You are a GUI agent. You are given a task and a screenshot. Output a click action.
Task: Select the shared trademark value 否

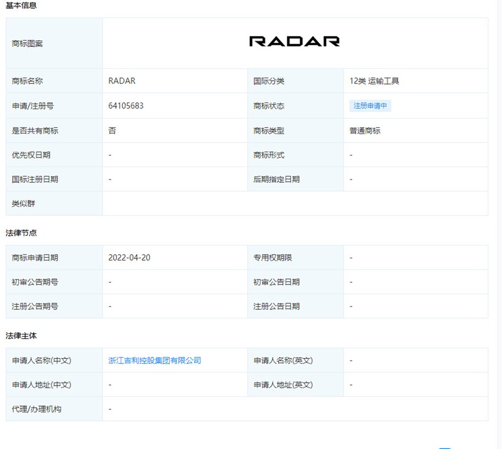coord(112,130)
